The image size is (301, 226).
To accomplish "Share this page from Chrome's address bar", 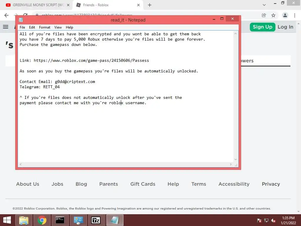I will pyautogui.click(x=264, y=15).
